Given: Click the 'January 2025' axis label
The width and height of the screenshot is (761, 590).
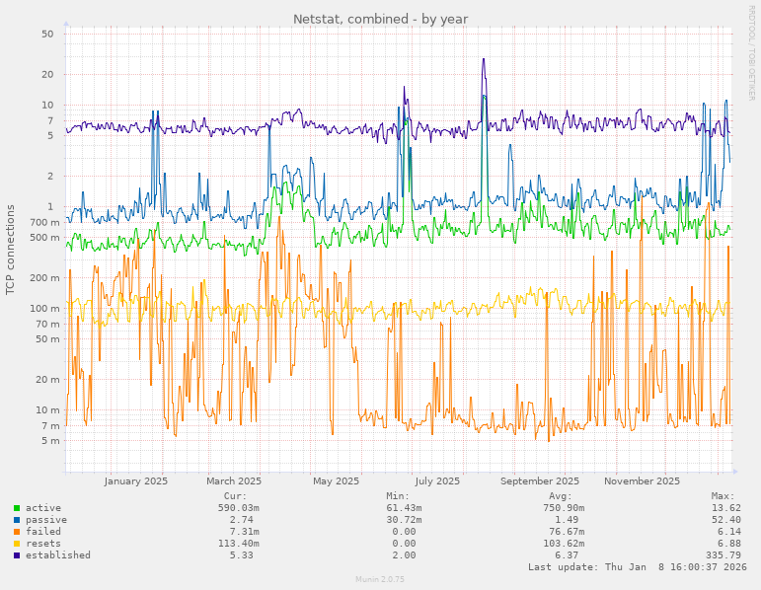Looking at the screenshot, I should pyautogui.click(x=135, y=481).
